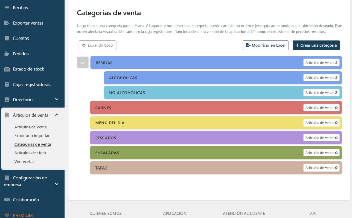The width and height of the screenshot is (352, 218).
Task: Select the purple PESCADOS category bar
Action: (x=206, y=138)
